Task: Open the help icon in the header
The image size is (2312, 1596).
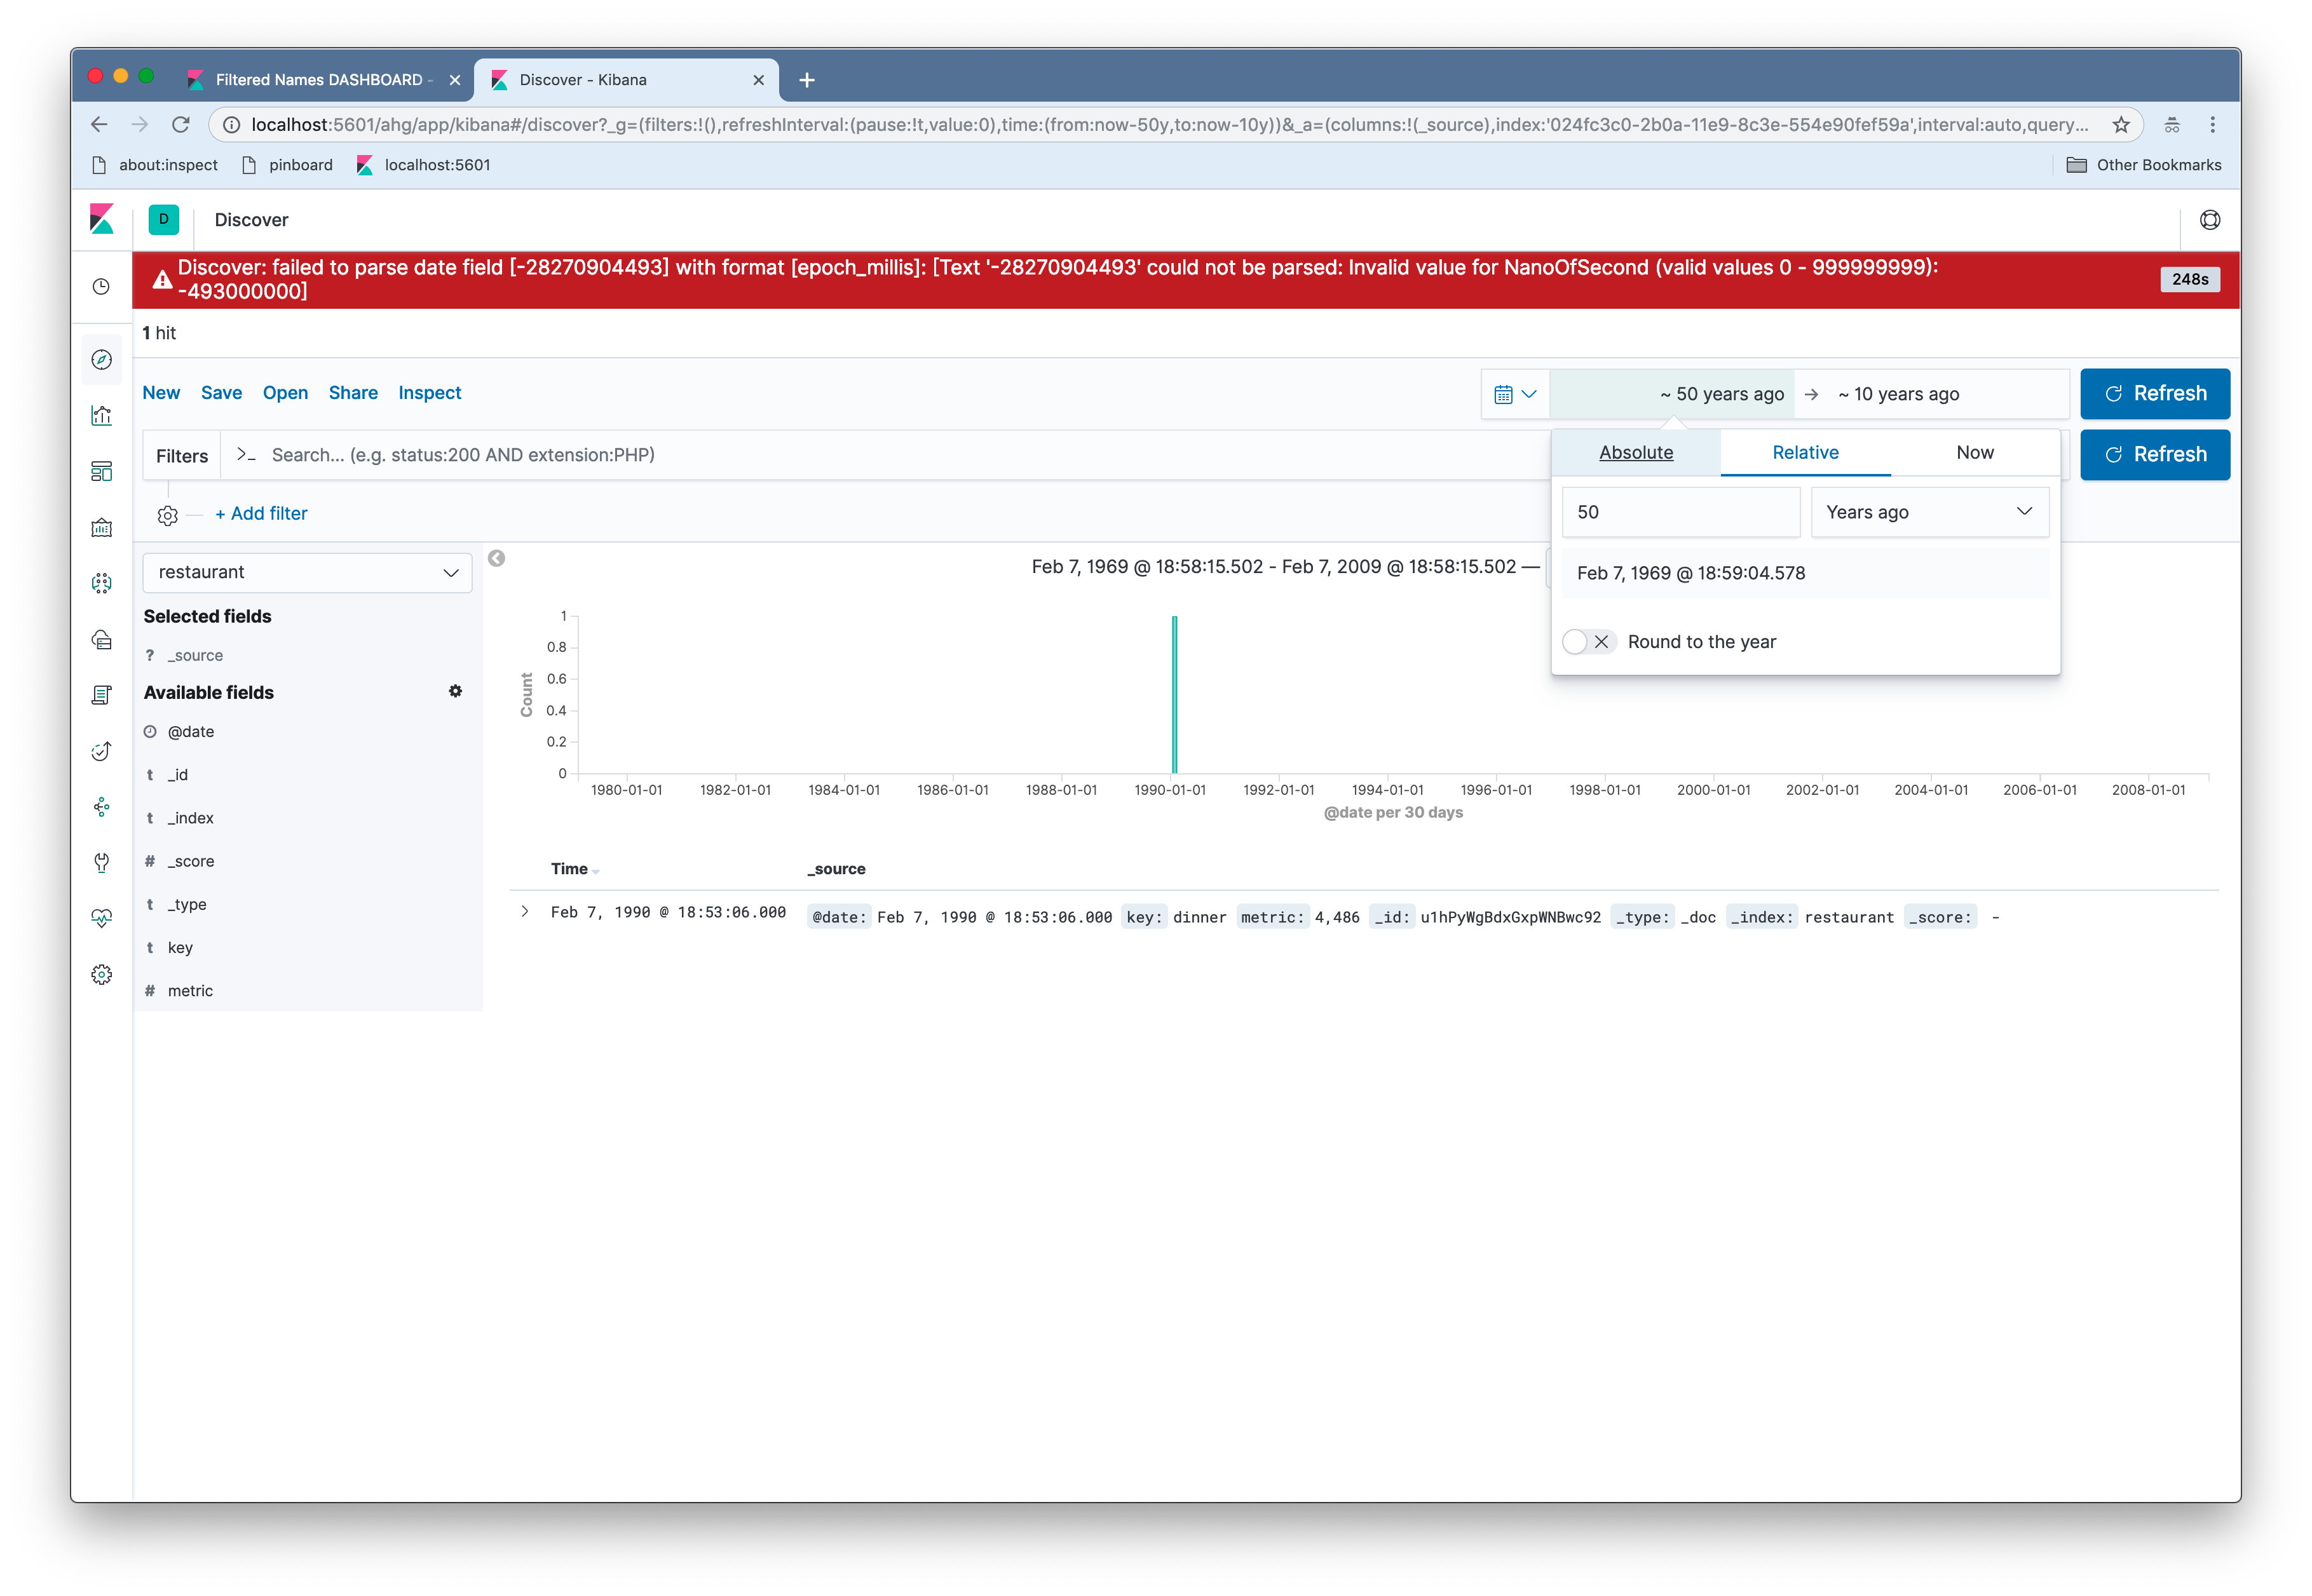Action: point(2210,220)
